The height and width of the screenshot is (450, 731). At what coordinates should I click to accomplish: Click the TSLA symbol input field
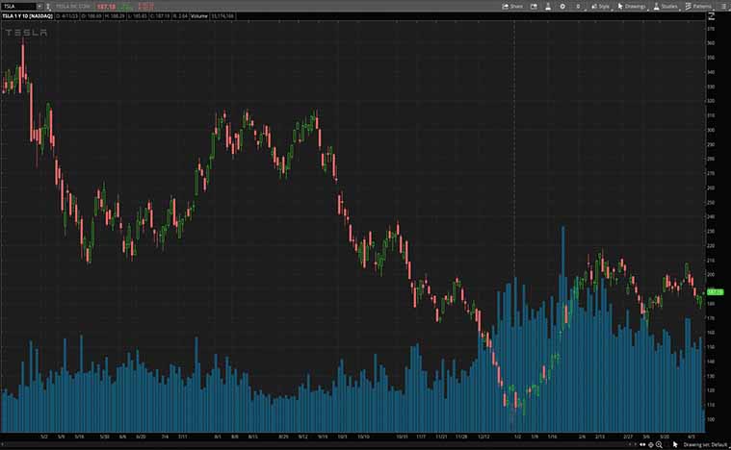pyautogui.click(x=18, y=7)
